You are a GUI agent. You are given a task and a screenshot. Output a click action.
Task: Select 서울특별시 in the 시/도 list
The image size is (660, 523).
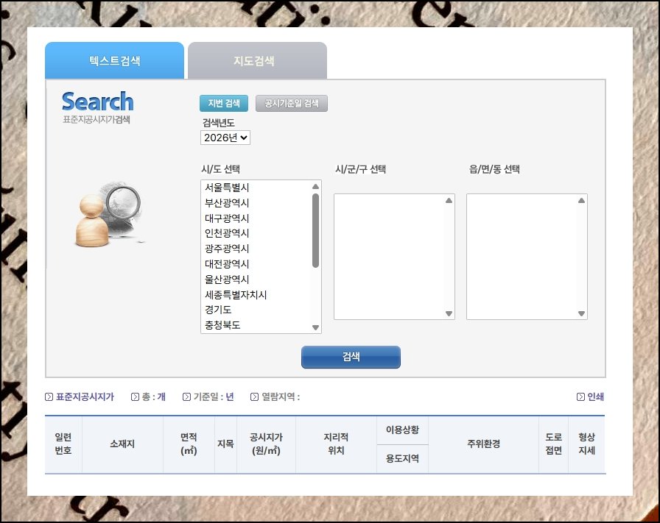coord(257,188)
